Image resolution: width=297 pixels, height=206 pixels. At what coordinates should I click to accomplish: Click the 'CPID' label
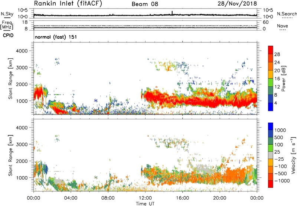[8, 35]
